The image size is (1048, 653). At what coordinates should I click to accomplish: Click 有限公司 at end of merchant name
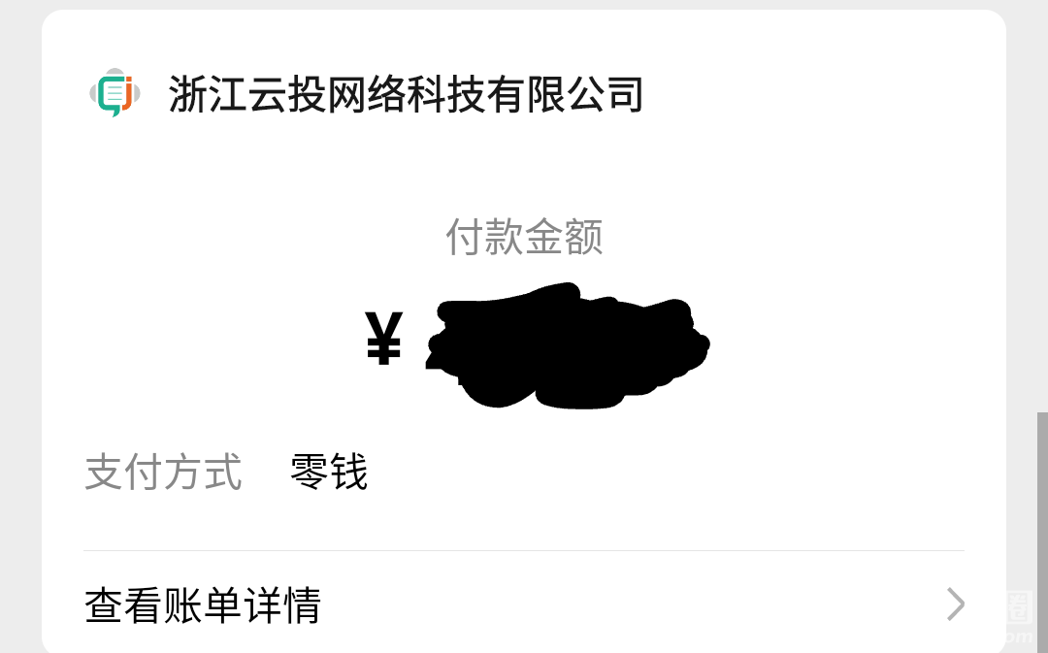click(565, 94)
